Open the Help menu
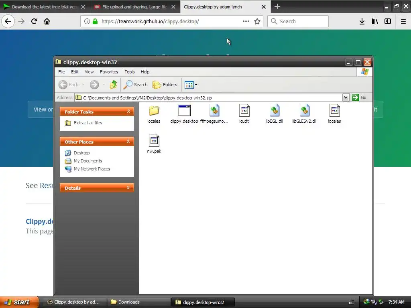The height and width of the screenshot is (308, 411). point(145,72)
